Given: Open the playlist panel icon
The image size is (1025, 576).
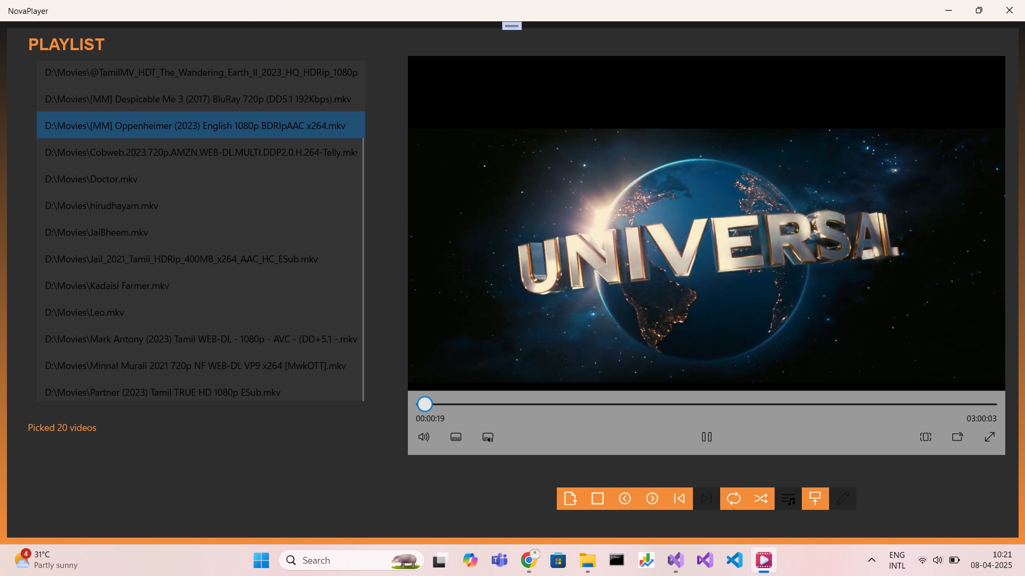Looking at the screenshot, I should tap(789, 499).
